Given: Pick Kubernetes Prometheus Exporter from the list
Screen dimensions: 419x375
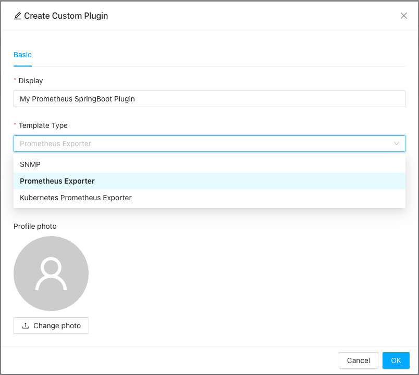Looking at the screenshot, I should coord(76,198).
